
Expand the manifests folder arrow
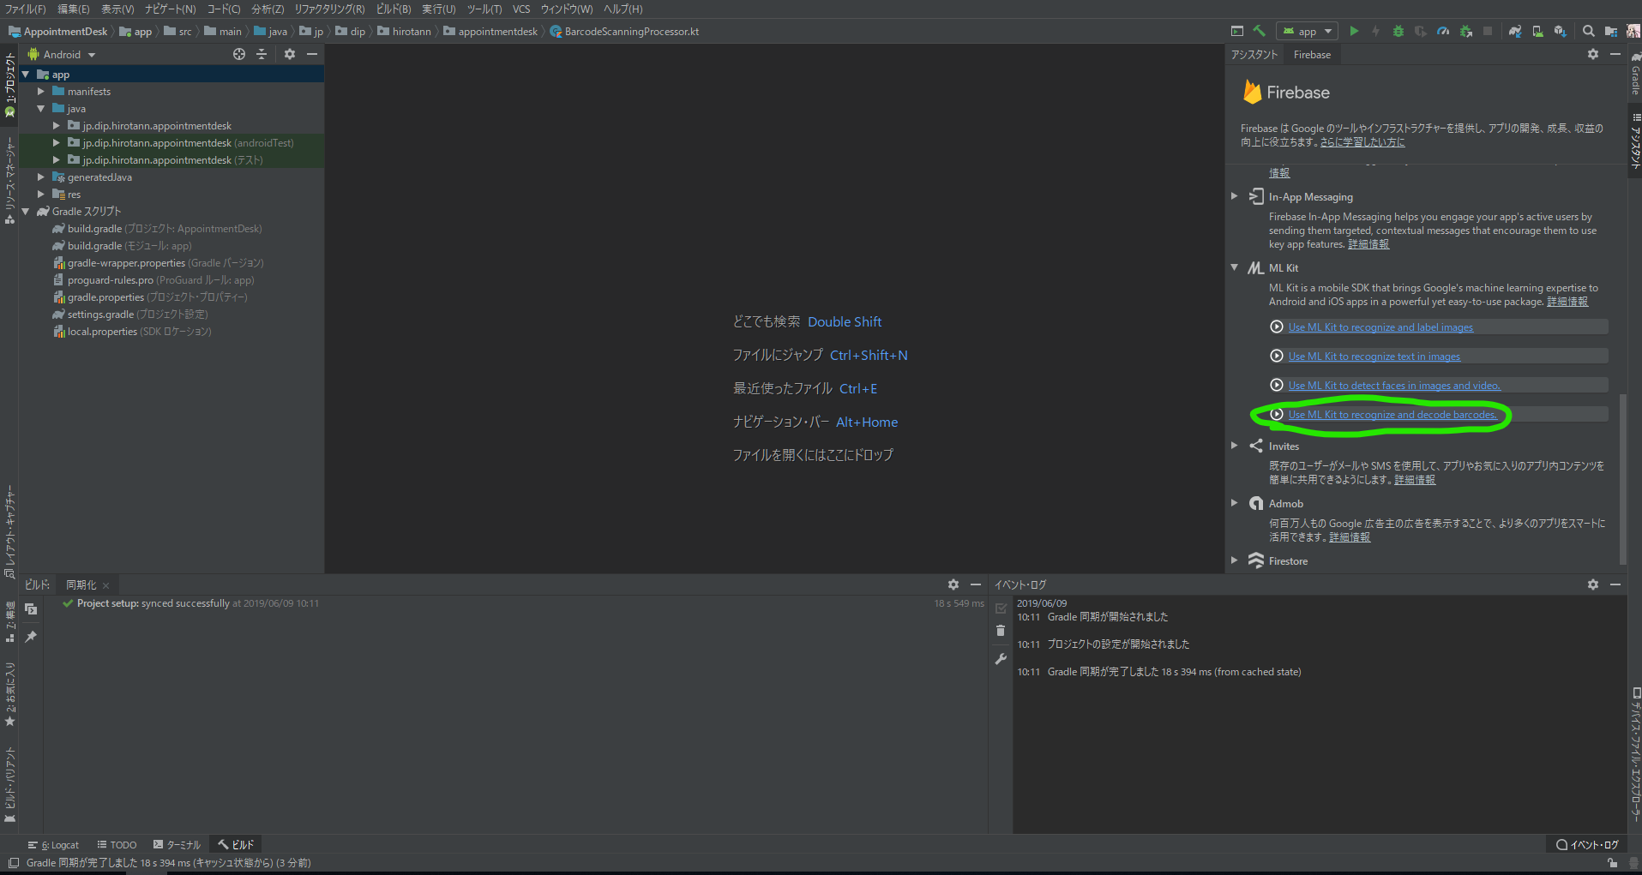pyautogui.click(x=40, y=92)
